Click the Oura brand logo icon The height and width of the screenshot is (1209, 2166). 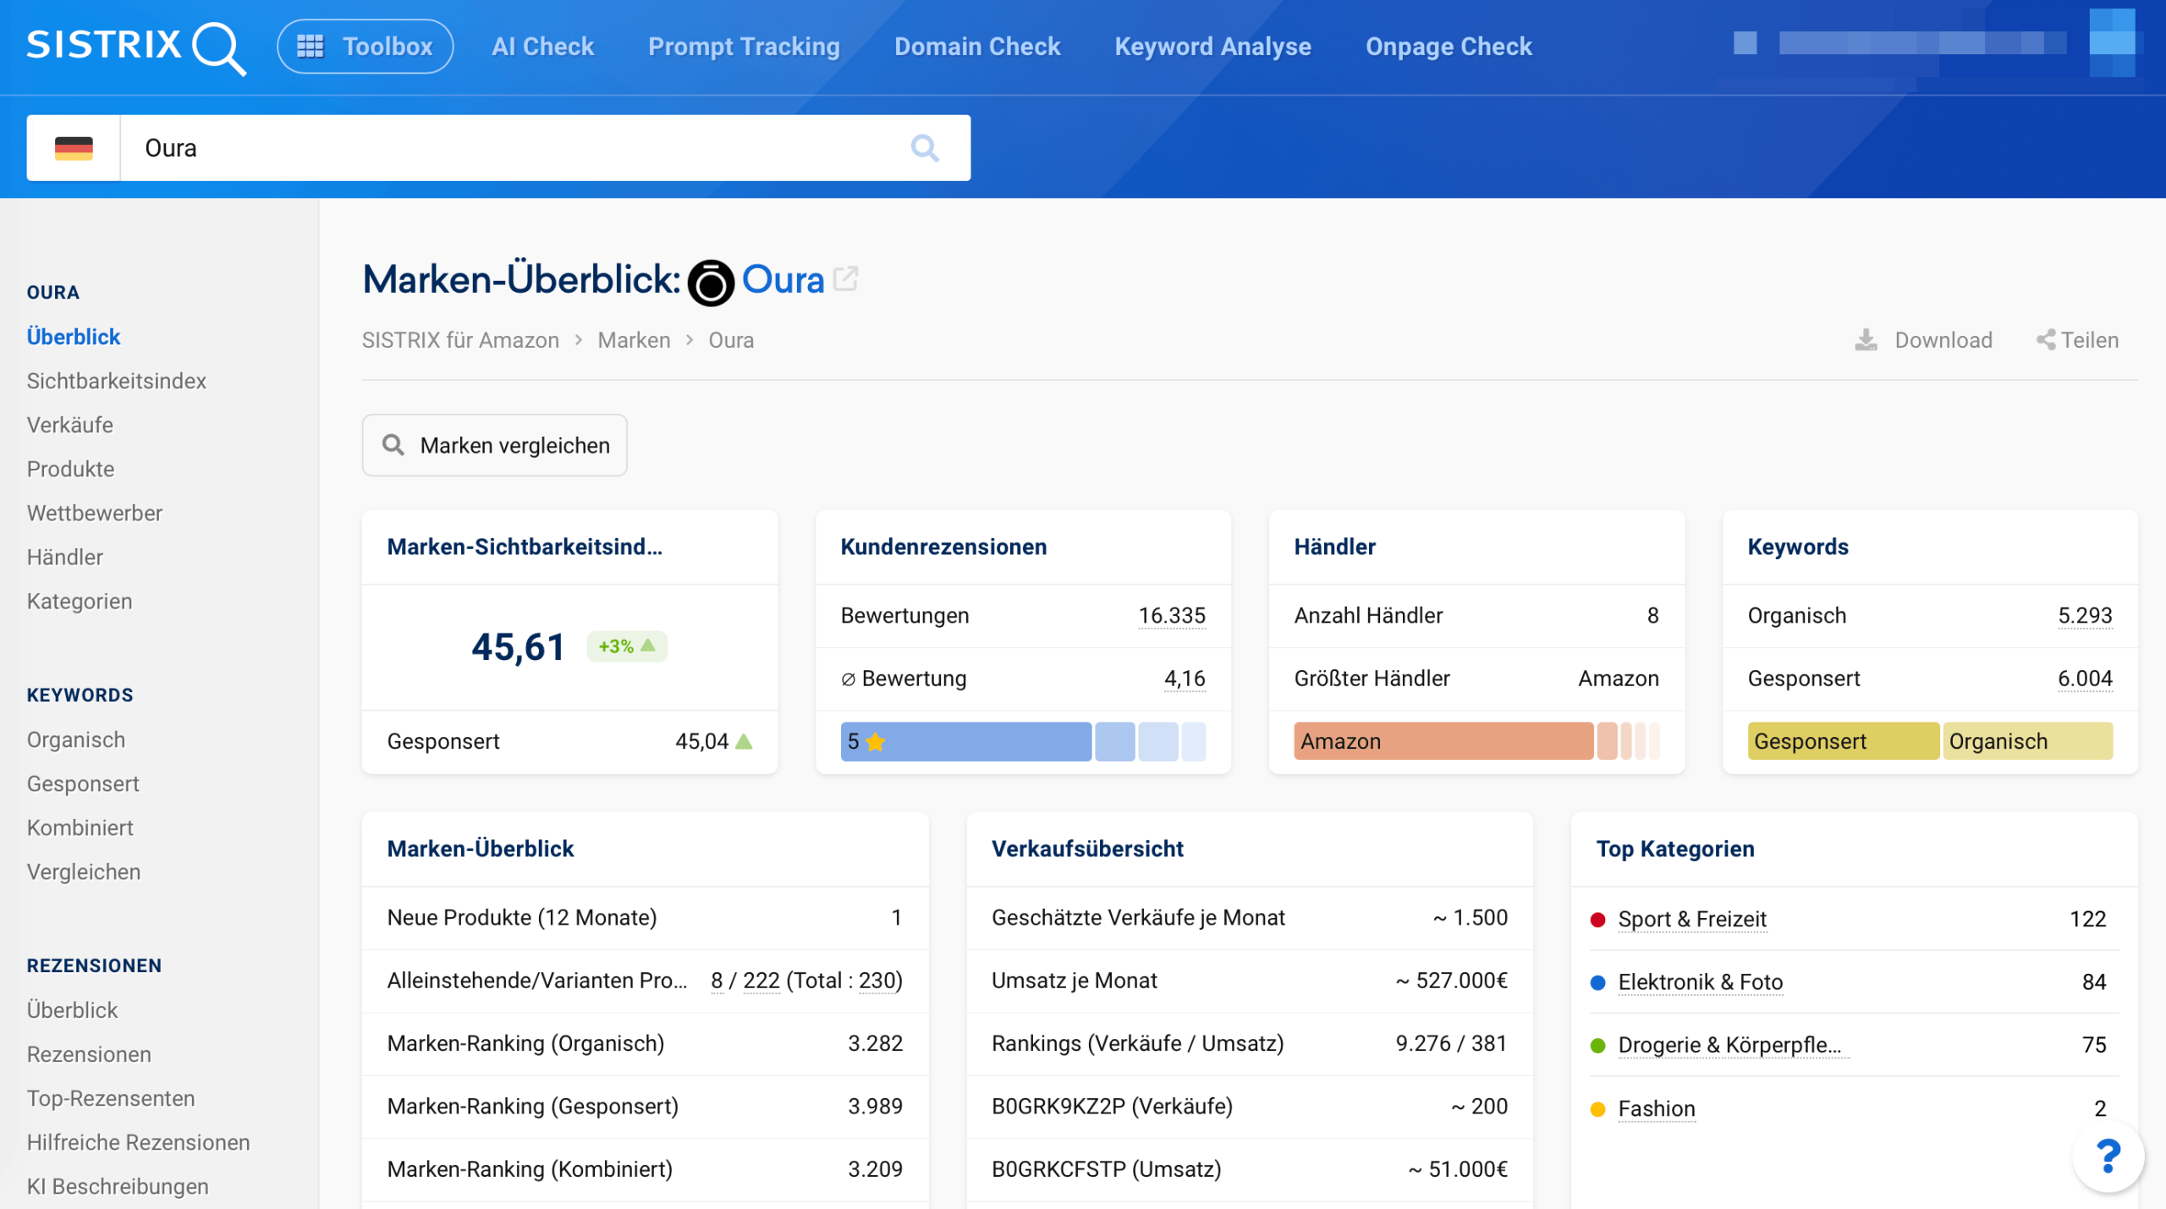[711, 282]
